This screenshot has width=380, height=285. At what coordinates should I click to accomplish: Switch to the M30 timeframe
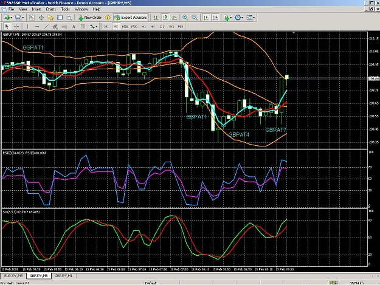point(134,26)
